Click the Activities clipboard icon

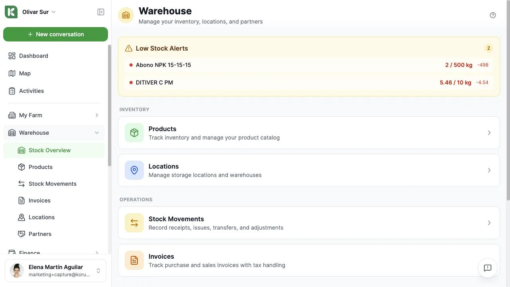point(12,91)
